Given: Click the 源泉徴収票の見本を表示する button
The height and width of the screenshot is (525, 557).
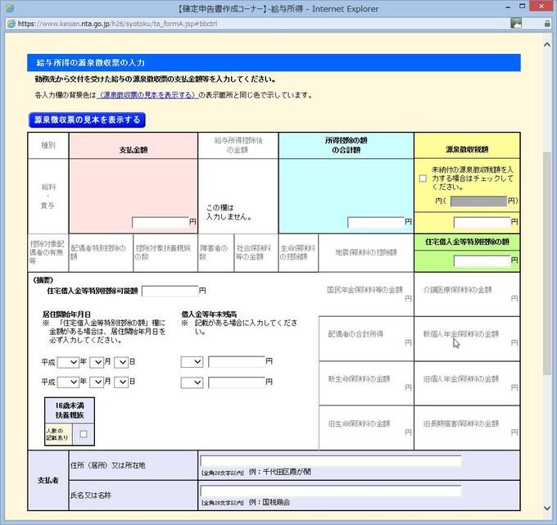Looking at the screenshot, I should pyautogui.click(x=87, y=120).
